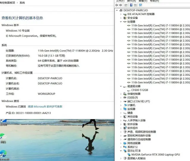Open the 操作(A) menu in Device Manager
The image size is (190, 161).
pyautogui.click(x=131, y=1)
